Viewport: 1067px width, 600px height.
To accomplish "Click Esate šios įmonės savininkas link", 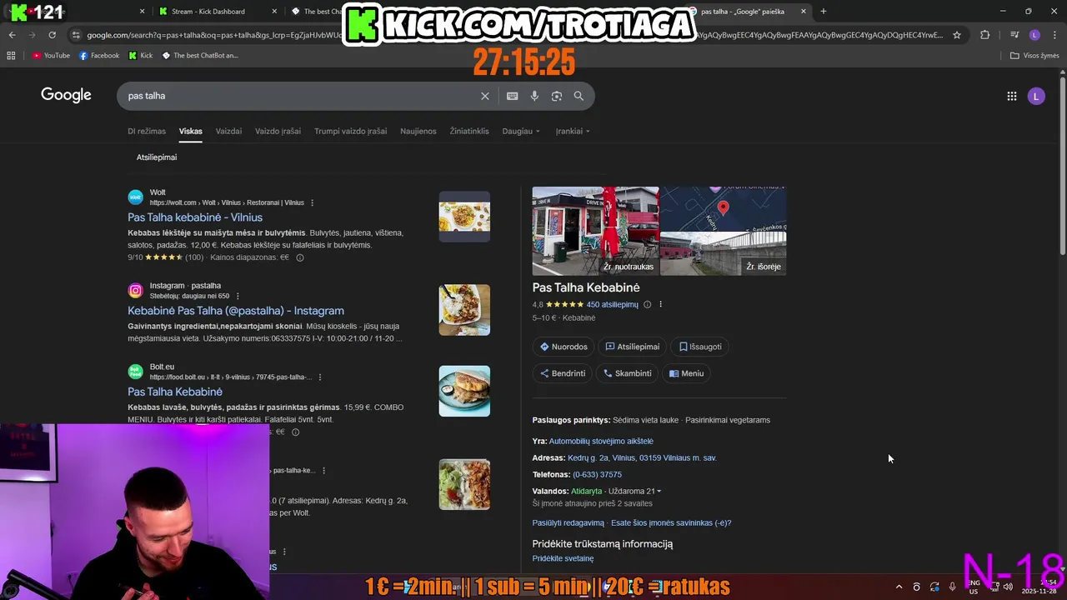I will point(671,522).
